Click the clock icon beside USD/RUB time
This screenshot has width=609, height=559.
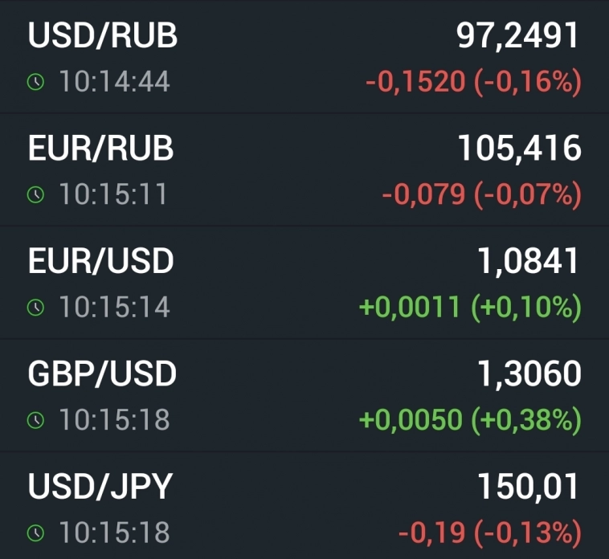click(x=35, y=82)
